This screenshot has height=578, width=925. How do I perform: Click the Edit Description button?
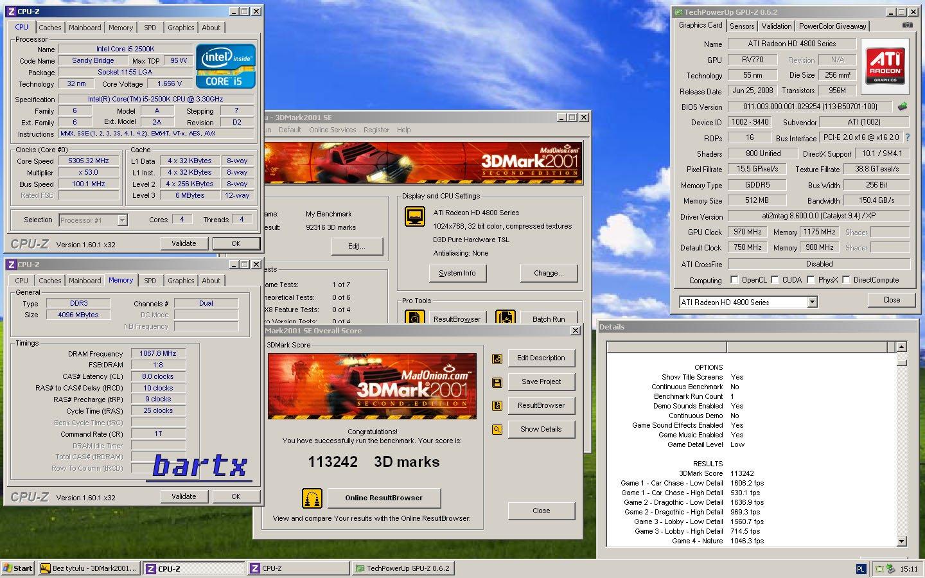click(541, 358)
